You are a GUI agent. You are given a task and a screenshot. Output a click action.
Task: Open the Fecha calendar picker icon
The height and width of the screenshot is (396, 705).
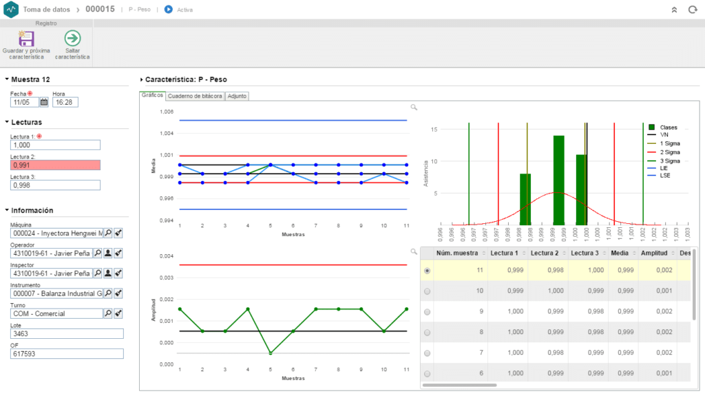click(43, 102)
